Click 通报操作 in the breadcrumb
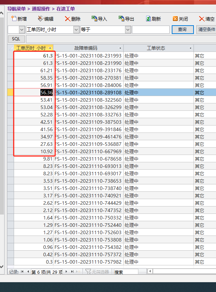 pyautogui.click(x=41, y=9)
